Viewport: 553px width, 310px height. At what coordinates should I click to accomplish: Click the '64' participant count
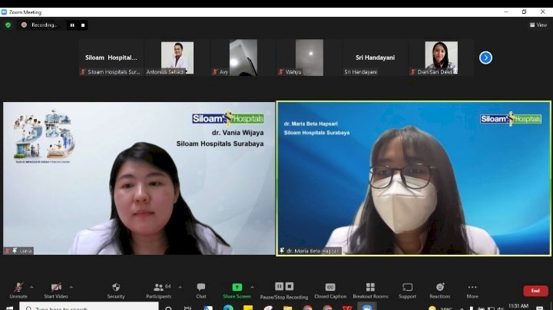tap(168, 286)
